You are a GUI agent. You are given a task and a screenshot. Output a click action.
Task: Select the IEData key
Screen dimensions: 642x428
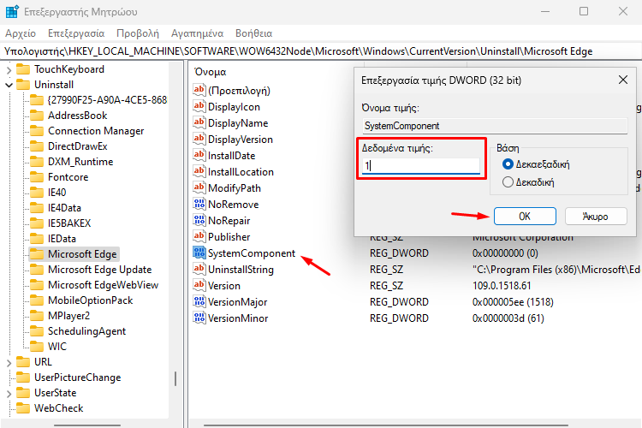62,239
